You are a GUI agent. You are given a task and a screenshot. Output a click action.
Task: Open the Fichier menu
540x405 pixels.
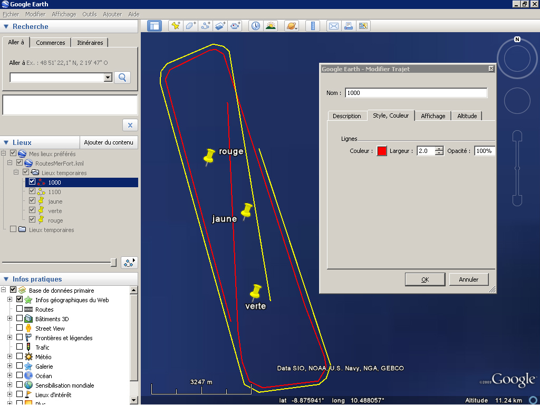[x=11, y=14]
